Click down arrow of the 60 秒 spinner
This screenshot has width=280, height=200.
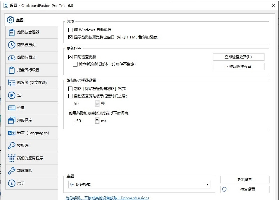click(x=97, y=105)
